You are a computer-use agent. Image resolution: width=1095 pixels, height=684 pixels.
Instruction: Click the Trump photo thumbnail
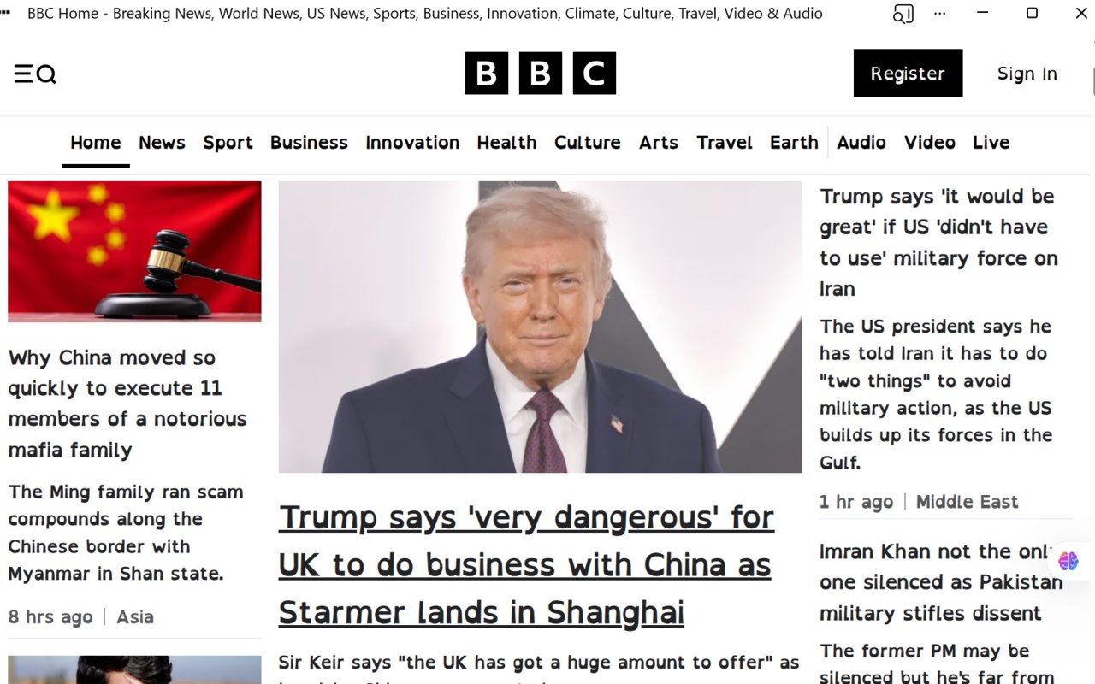540,327
